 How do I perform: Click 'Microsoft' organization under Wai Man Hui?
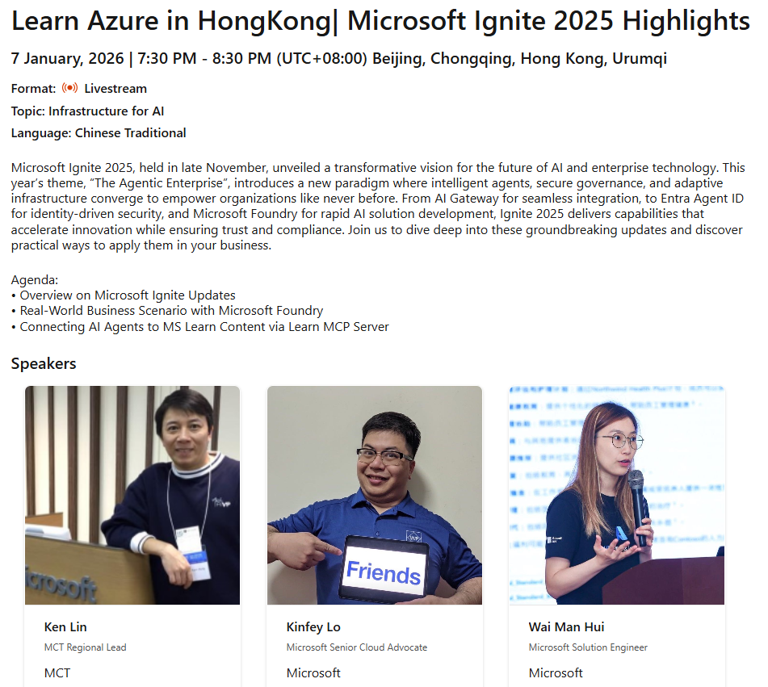[556, 673]
